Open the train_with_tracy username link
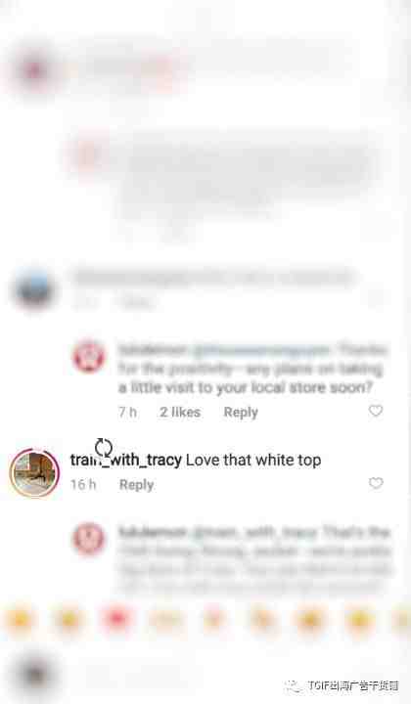Screen dimensions: 411x704 (126, 460)
